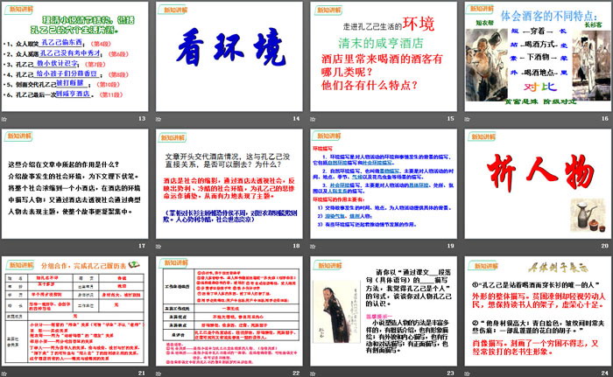Click the animation star under slide 14
This screenshot has height=377, width=613.
point(159,119)
